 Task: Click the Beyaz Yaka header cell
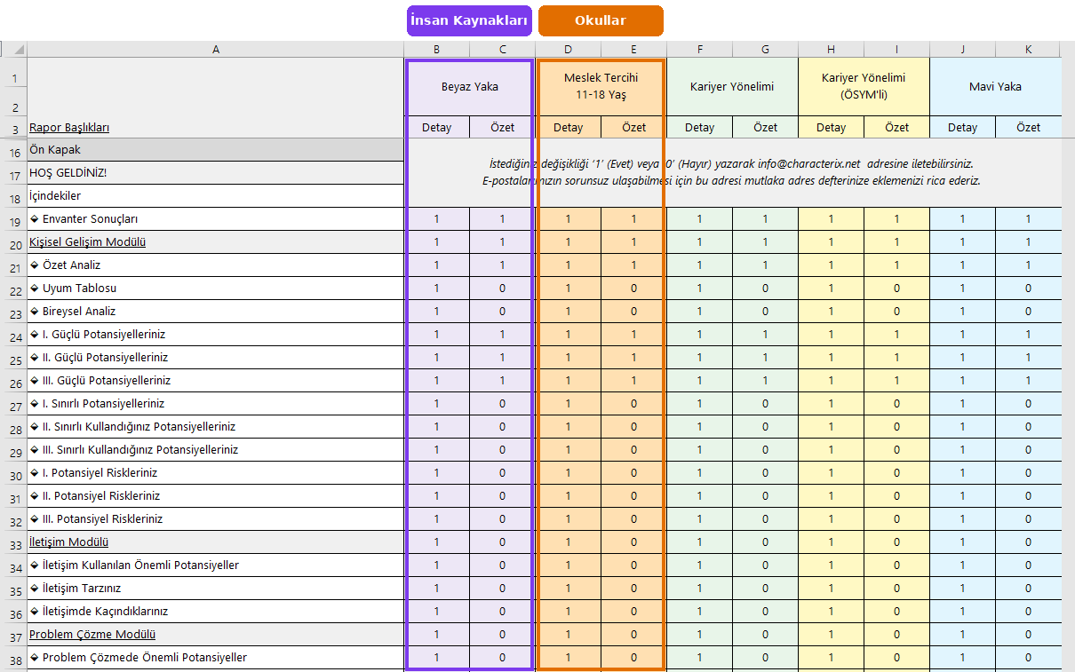[469, 87]
